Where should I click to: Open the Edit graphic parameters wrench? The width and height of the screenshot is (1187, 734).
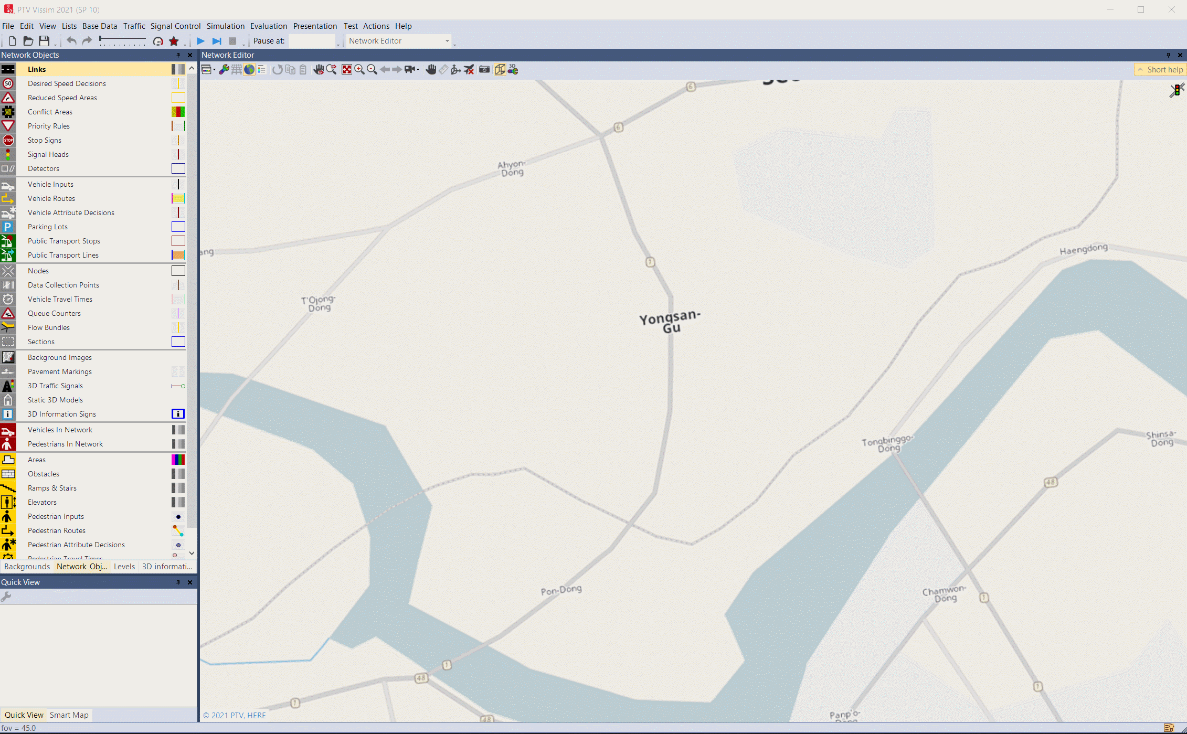(224, 70)
